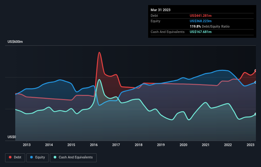This screenshot has width=261, height=167.
Task: Click the 2020 x-axis label
Action: tap(183, 145)
